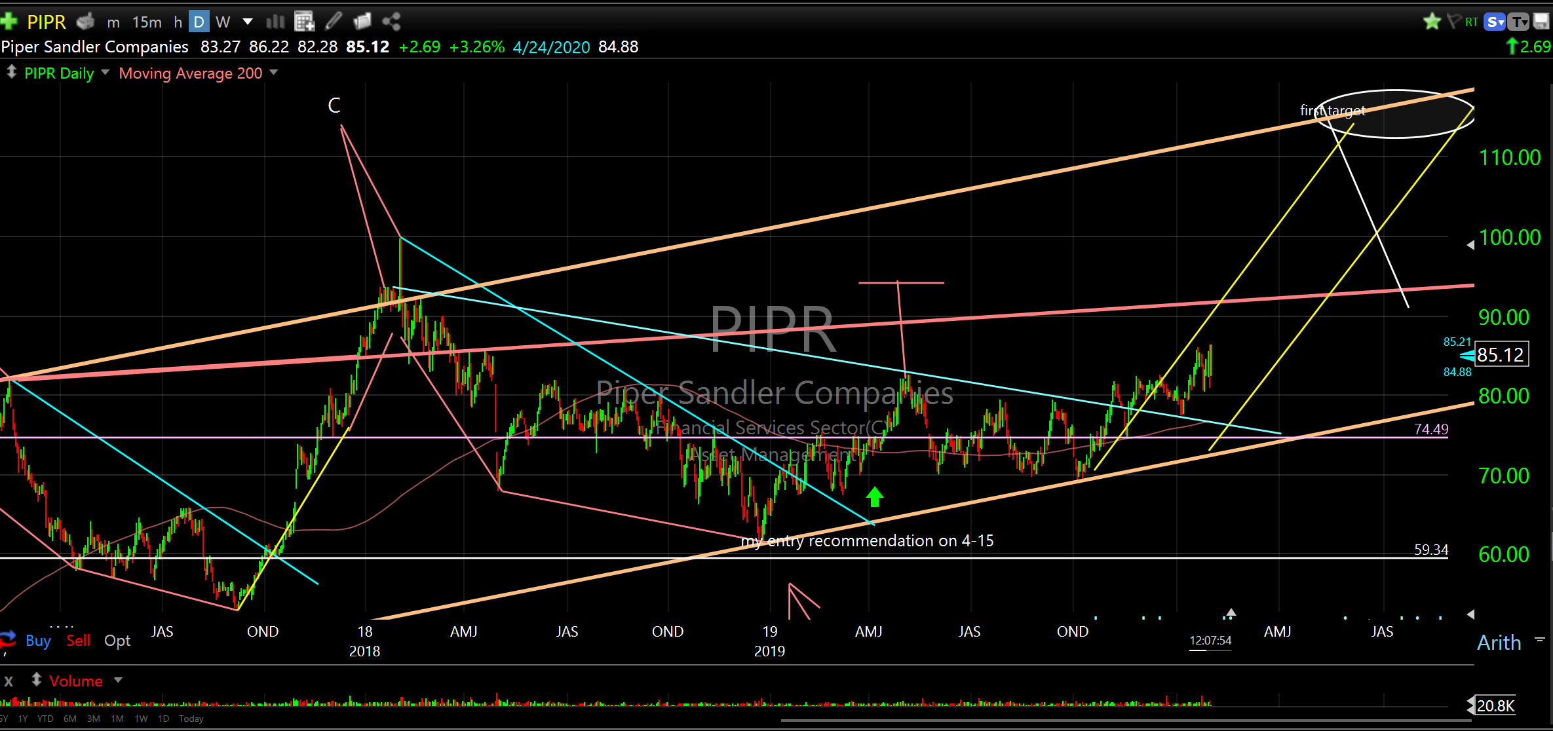Click the blue Buy button
Screen dimensions: 1553x731
coord(38,641)
